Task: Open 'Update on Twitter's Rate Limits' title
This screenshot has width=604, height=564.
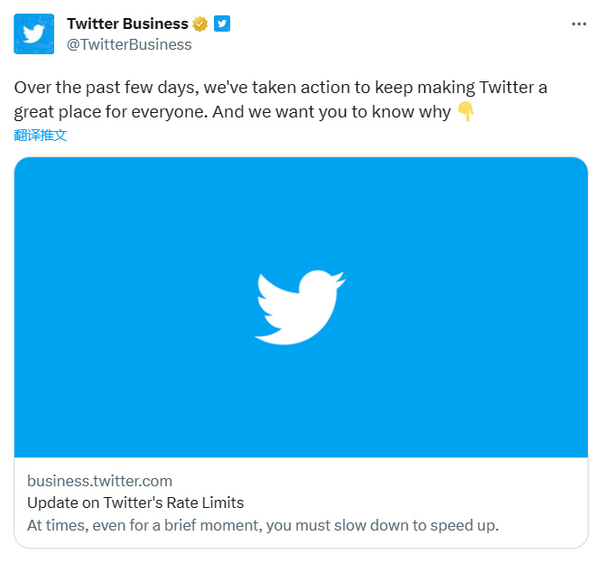Action: click(x=135, y=503)
